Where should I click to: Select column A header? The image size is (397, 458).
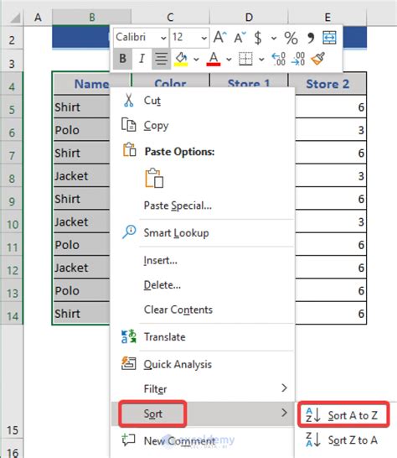(x=38, y=18)
